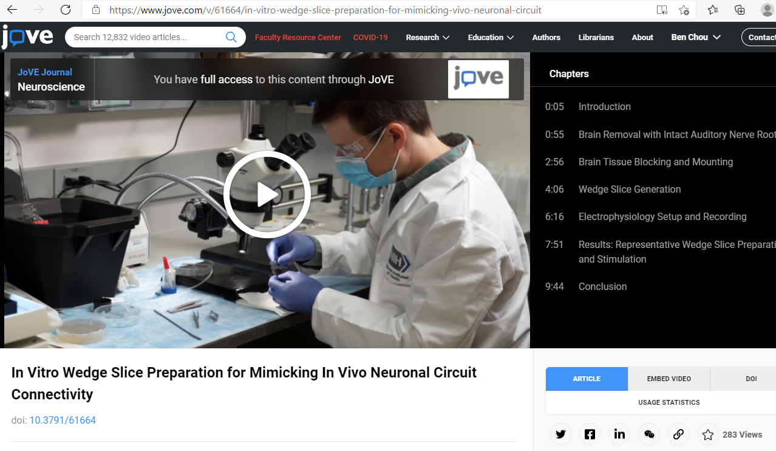
Task: Go to JoVE logo homepage
Action: (x=27, y=36)
